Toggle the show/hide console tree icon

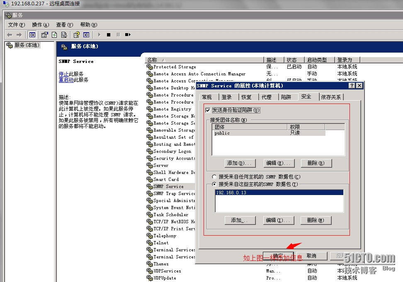click(x=32, y=35)
